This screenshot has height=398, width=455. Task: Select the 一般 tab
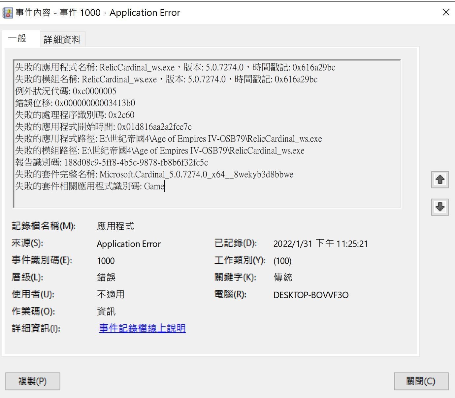(17, 39)
